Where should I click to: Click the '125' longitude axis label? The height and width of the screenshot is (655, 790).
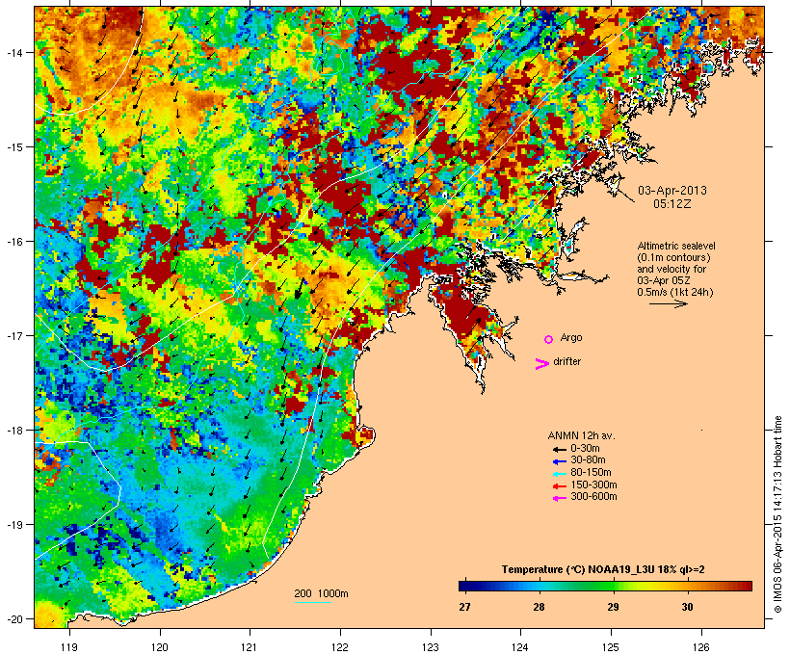(611, 647)
